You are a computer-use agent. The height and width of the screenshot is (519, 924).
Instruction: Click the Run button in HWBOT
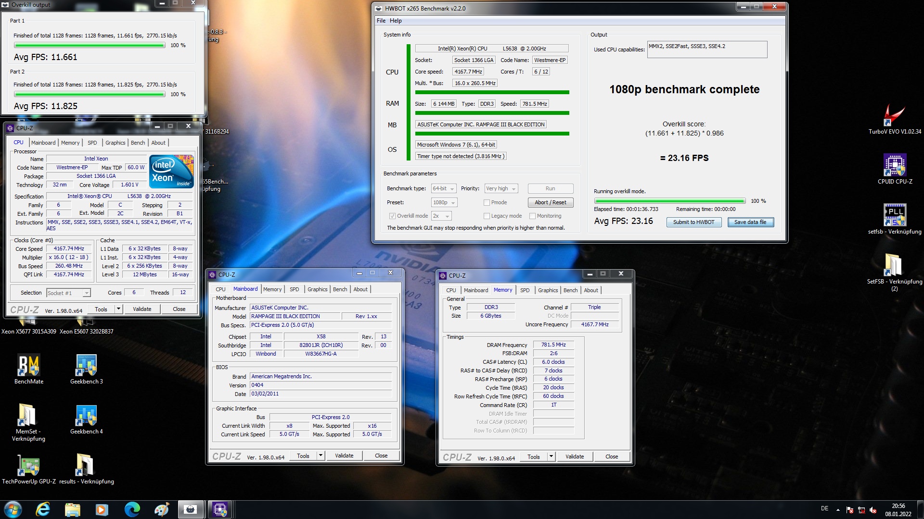tap(550, 189)
